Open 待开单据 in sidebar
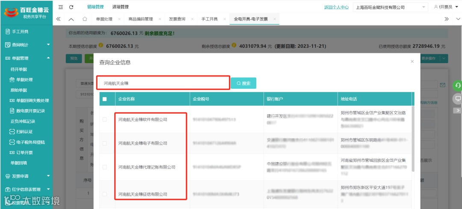Screen dimensions: 462x209 (x=19, y=70)
